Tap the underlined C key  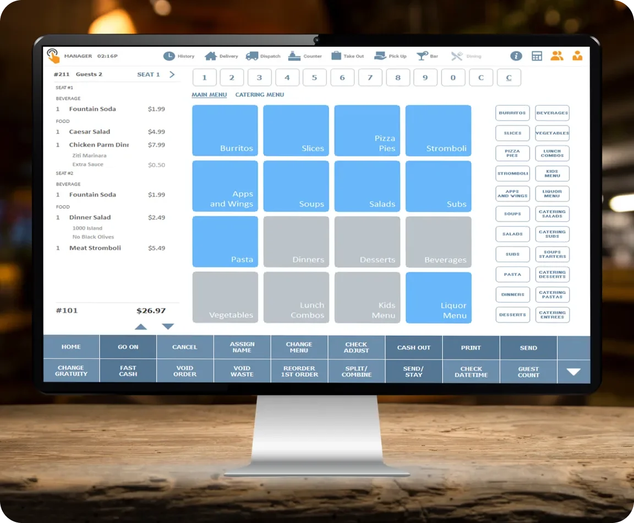click(x=509, y=78)
